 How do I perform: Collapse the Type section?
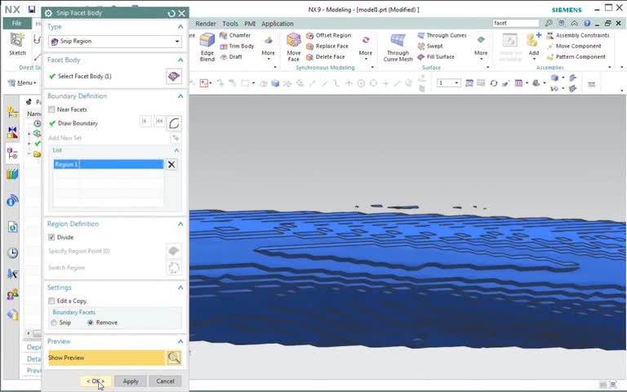pyautogui.click(x=180, y=27)
